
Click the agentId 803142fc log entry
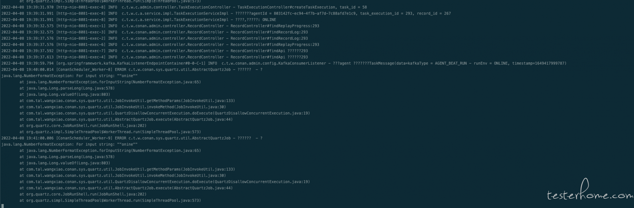[x=226, y=14]
